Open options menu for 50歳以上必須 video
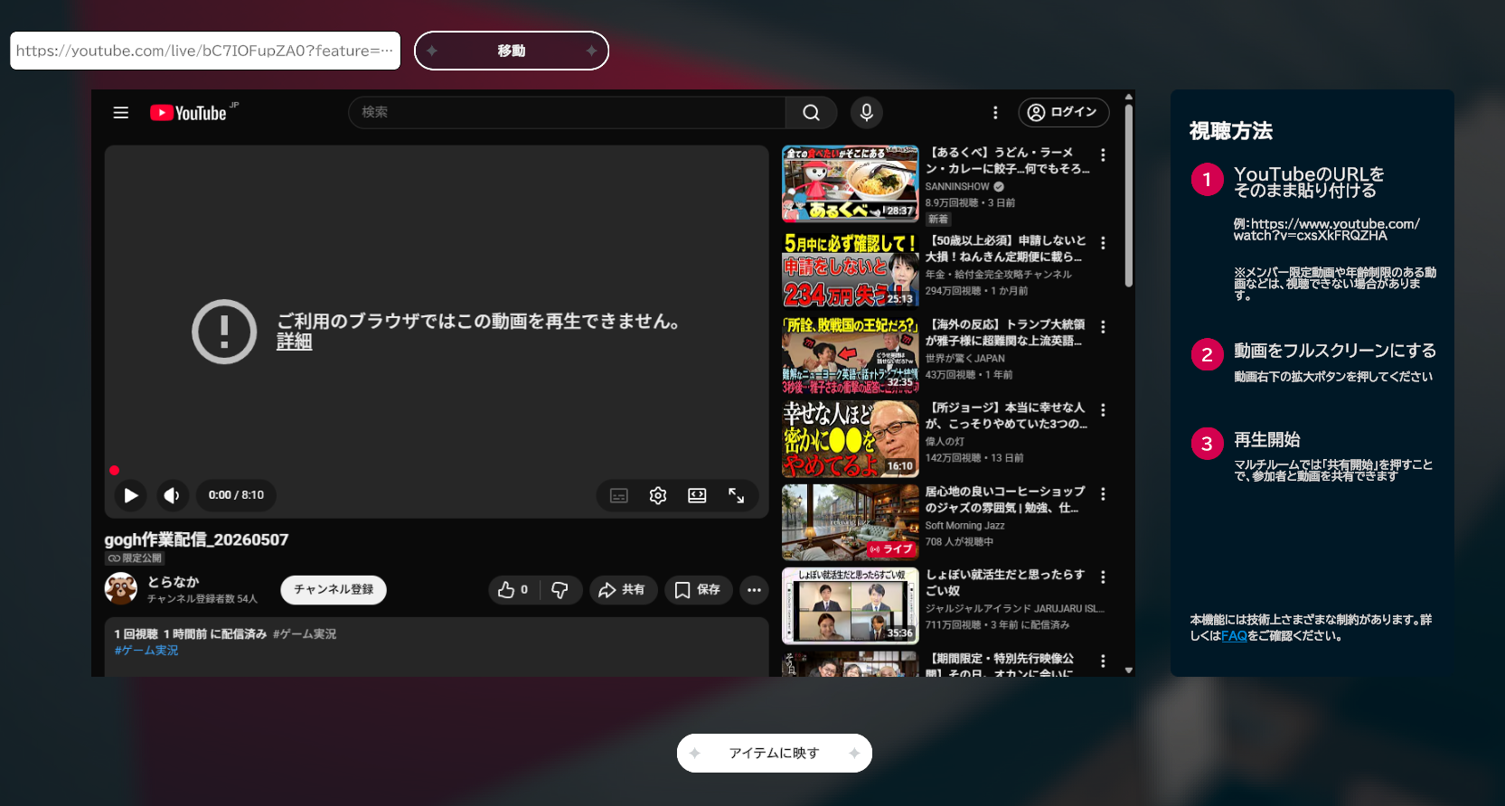 tap(1103, 243)
